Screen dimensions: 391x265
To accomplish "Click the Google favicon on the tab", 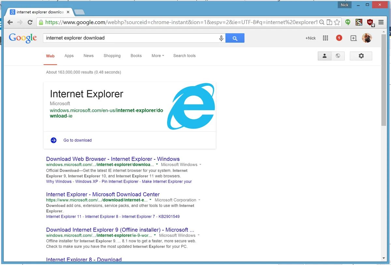I will pos(12,12).
